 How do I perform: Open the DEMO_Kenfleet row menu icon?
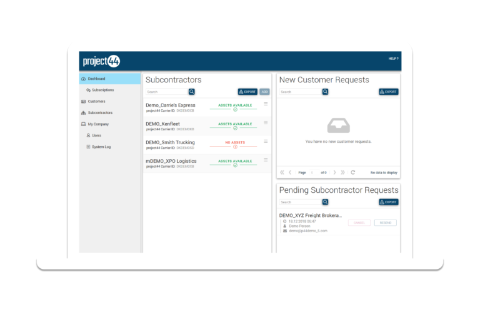click(266, 123)
